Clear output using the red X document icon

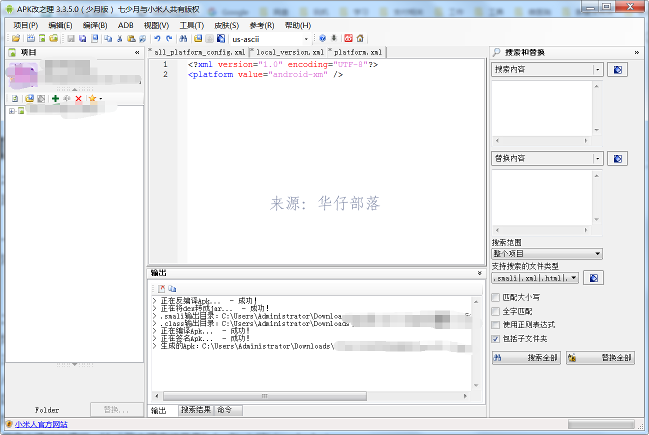tap(161, 288)
